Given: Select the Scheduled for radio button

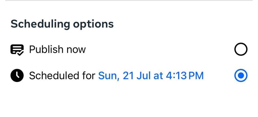Looking at the screenshot, I should 241,75.
